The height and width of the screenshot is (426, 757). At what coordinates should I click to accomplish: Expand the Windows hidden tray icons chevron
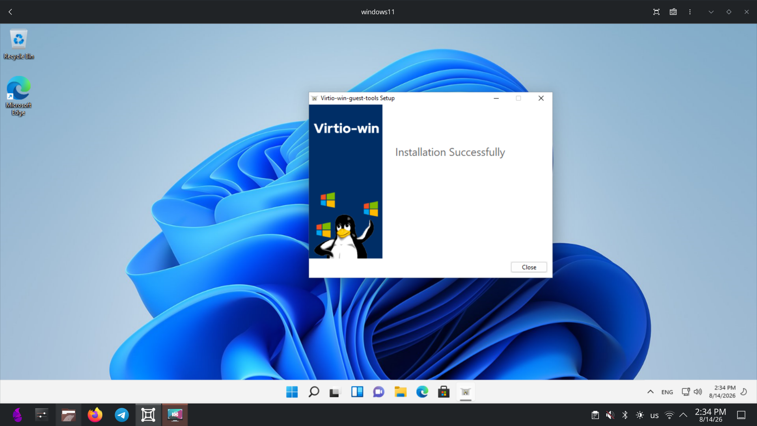tap(651, 392)
